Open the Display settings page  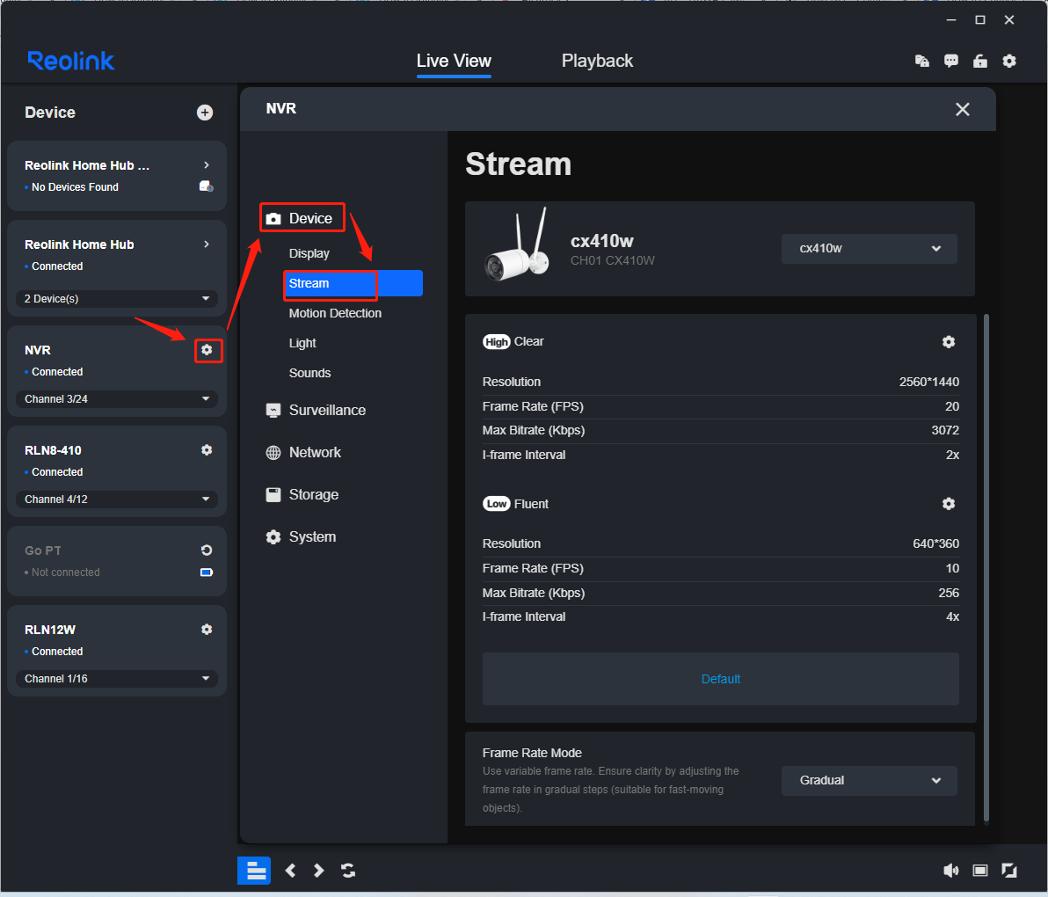(x=309, y=253)
